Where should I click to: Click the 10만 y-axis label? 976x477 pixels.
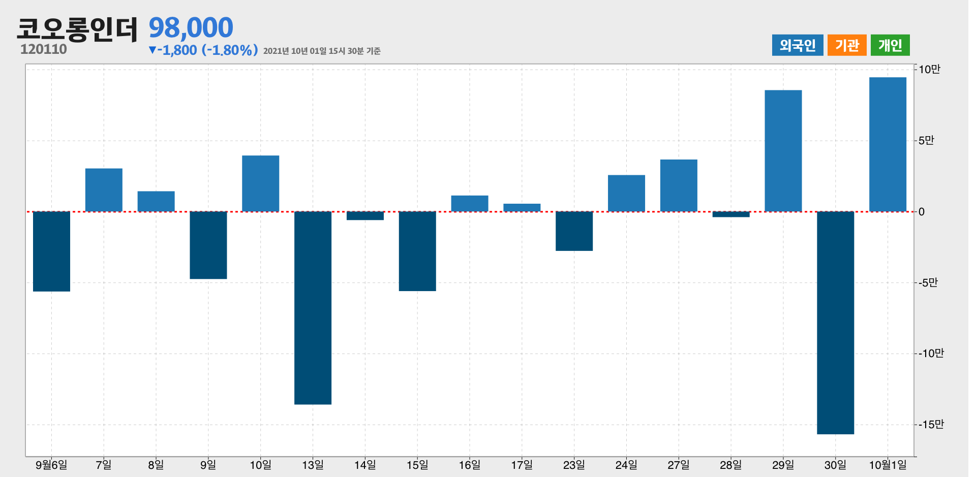[929, 70]
